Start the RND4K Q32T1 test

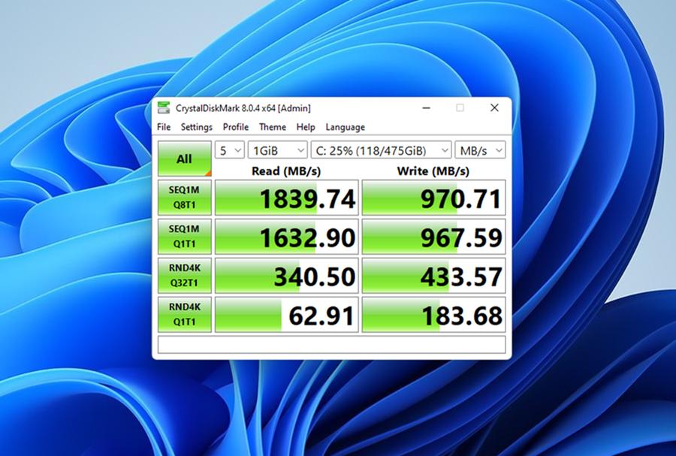pos(185,275)
